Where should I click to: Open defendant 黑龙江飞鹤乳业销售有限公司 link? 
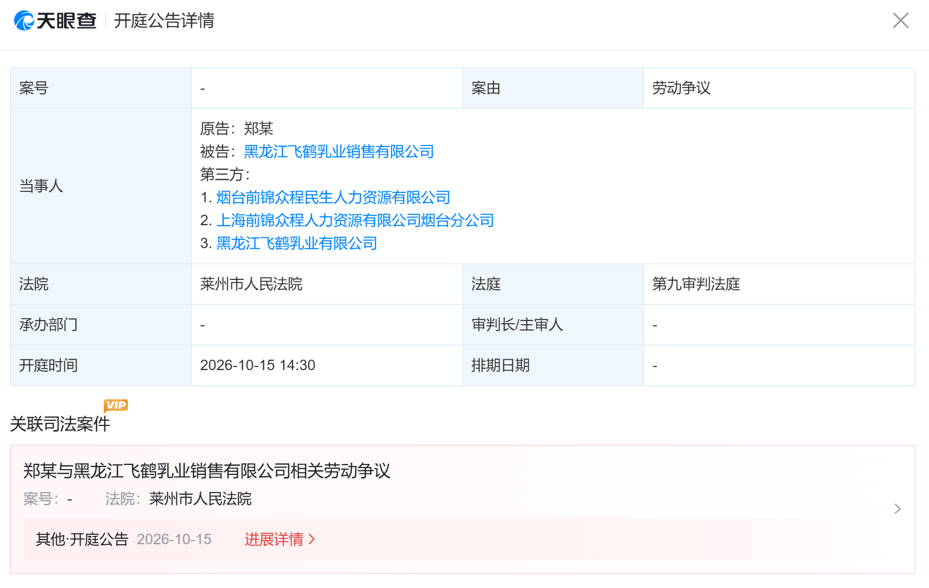click(x=339, y=152)
